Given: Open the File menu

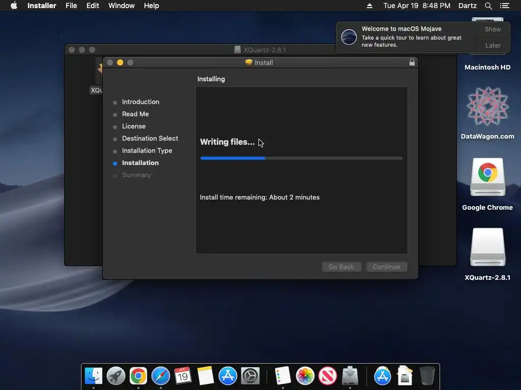Looking at the screenshot, I should coord(71,6).
